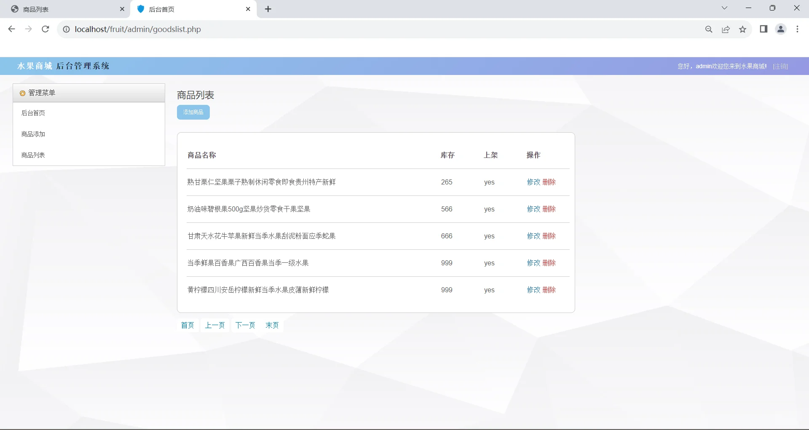The width and height of the screenshot is (809, 430).
Task: Click 修改 for 熟甘栗仁坚果栗子 product
Action: [x=534, y=182]
